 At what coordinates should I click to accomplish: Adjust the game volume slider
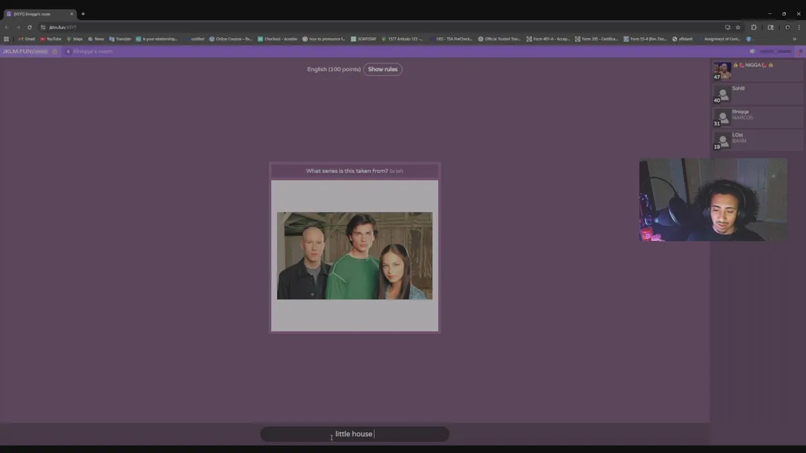(775, 51)
